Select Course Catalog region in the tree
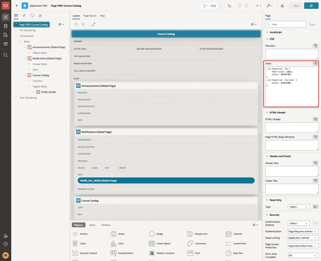 pyautogui.click(x=40, y=75)
